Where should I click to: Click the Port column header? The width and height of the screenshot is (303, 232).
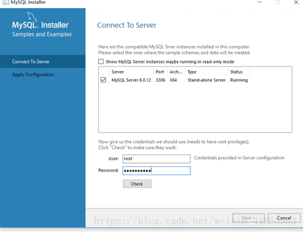coord(160,72)
